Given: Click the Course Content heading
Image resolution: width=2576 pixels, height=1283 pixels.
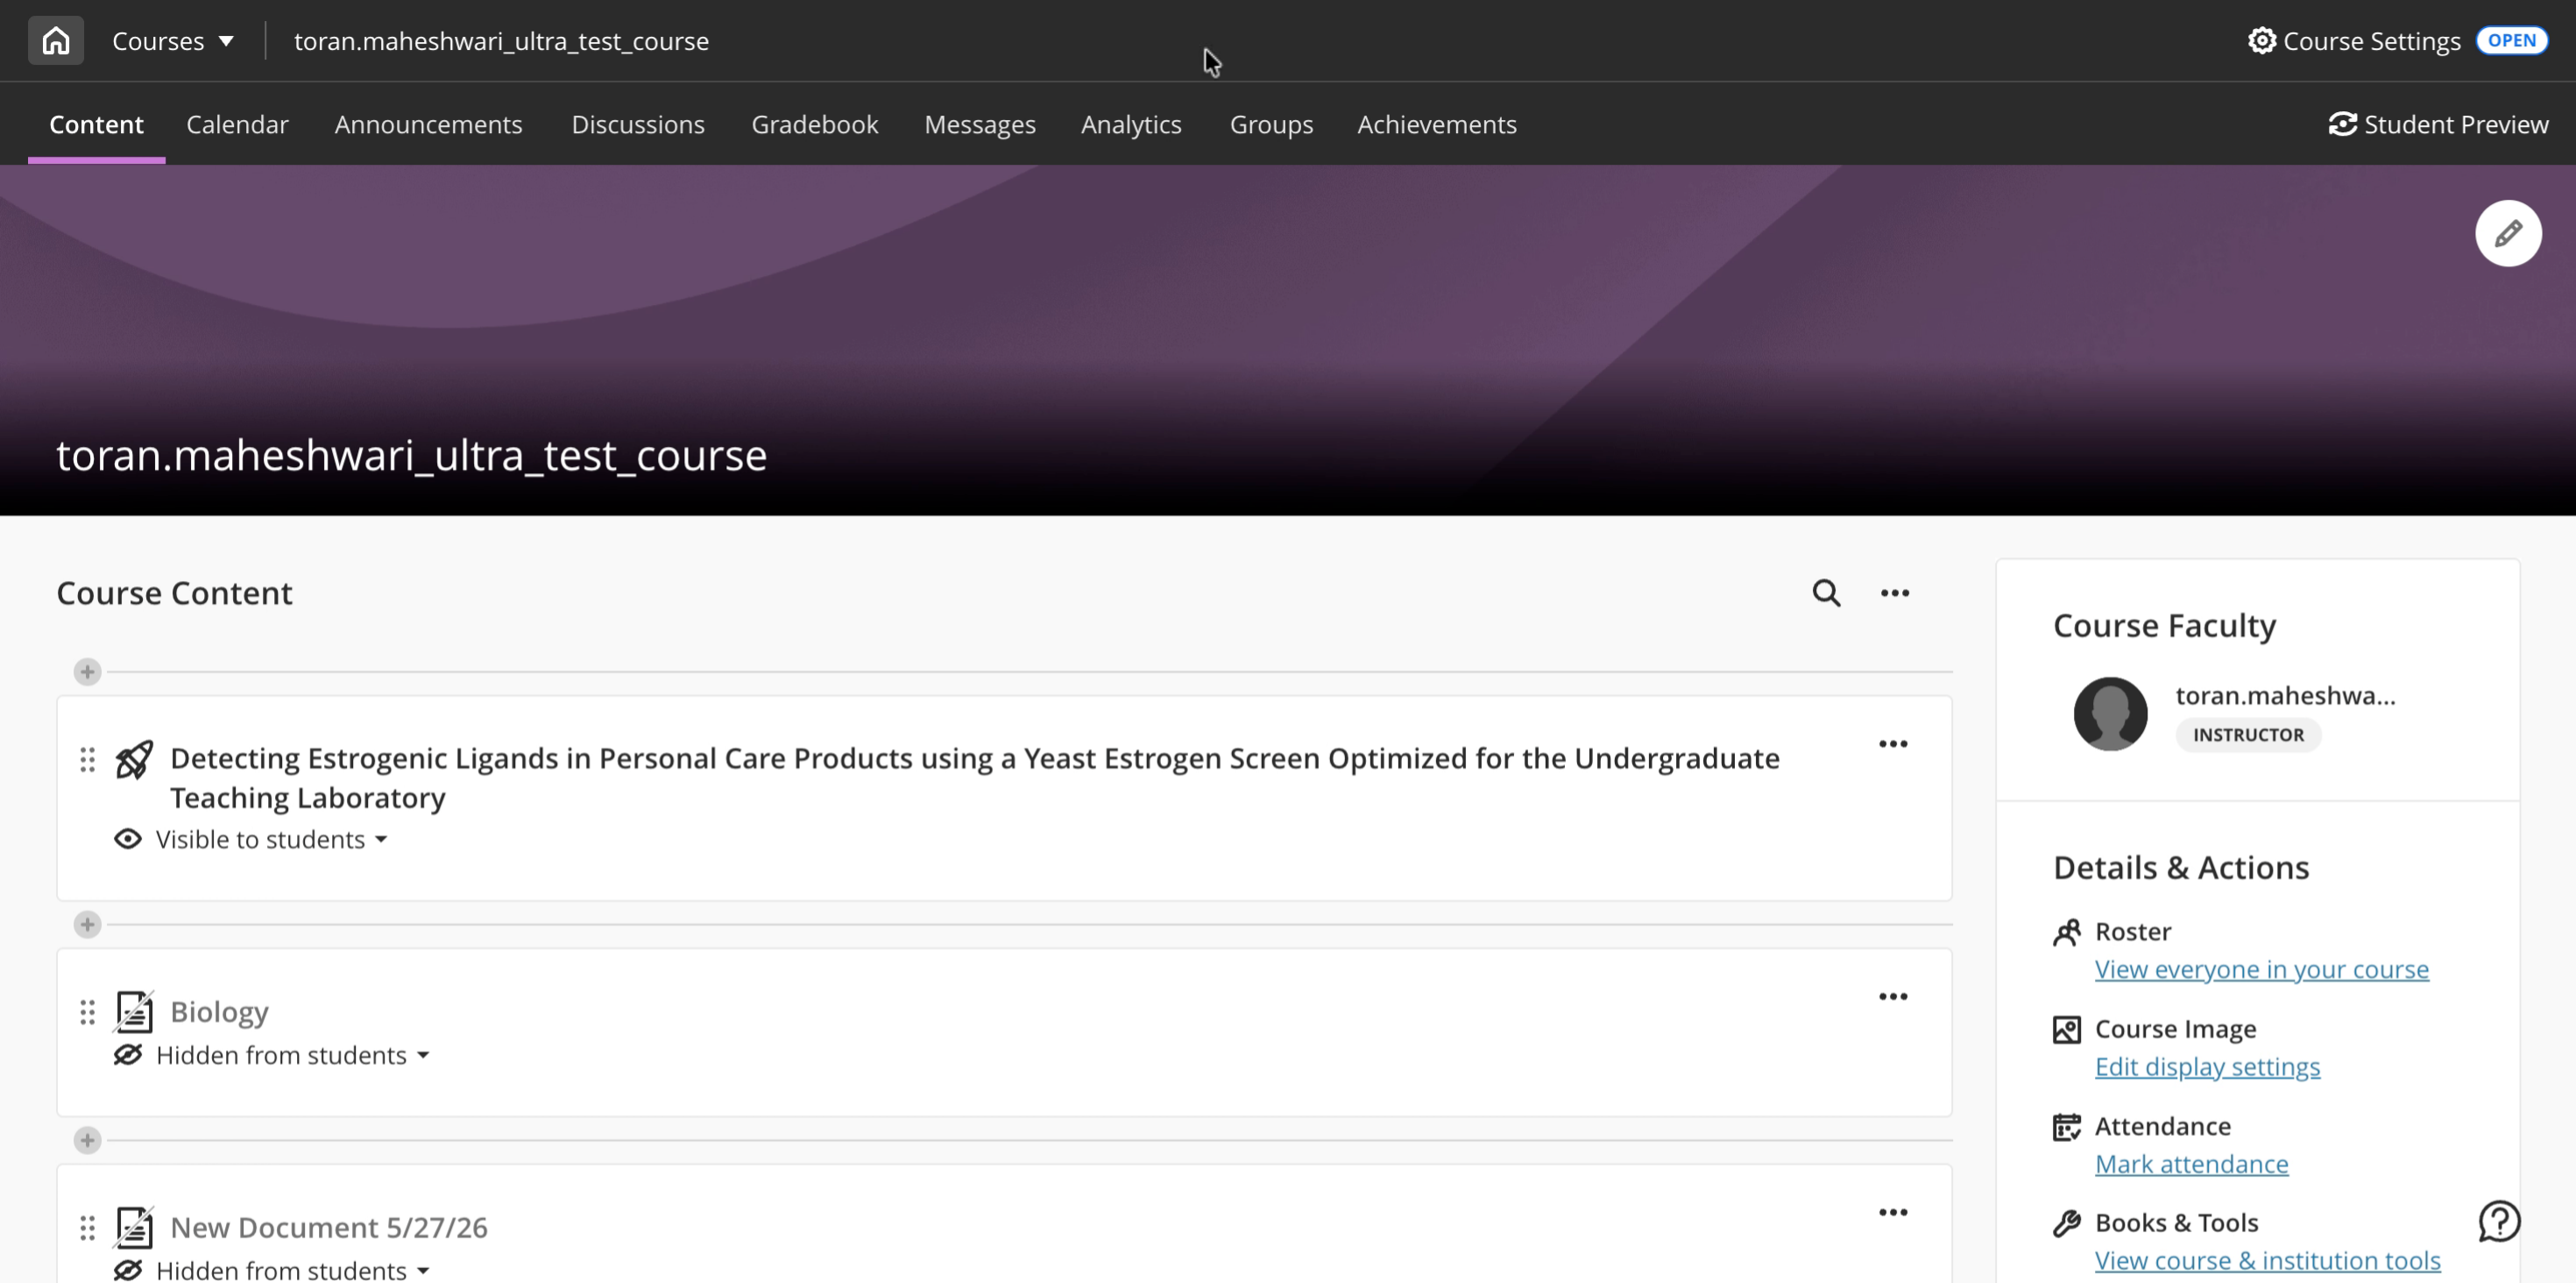Looking at the screenshot, I should pyautogui.click(x=174, y=593).
